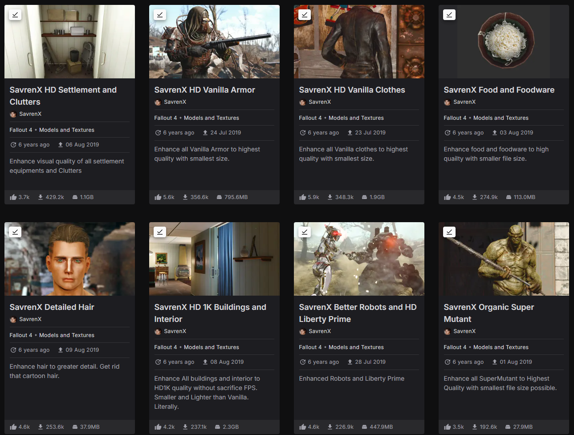The height and width of the screenshot is (435, 574).
Task: Click the file size icon next to 37.9MB
Action: pos(75,427)
